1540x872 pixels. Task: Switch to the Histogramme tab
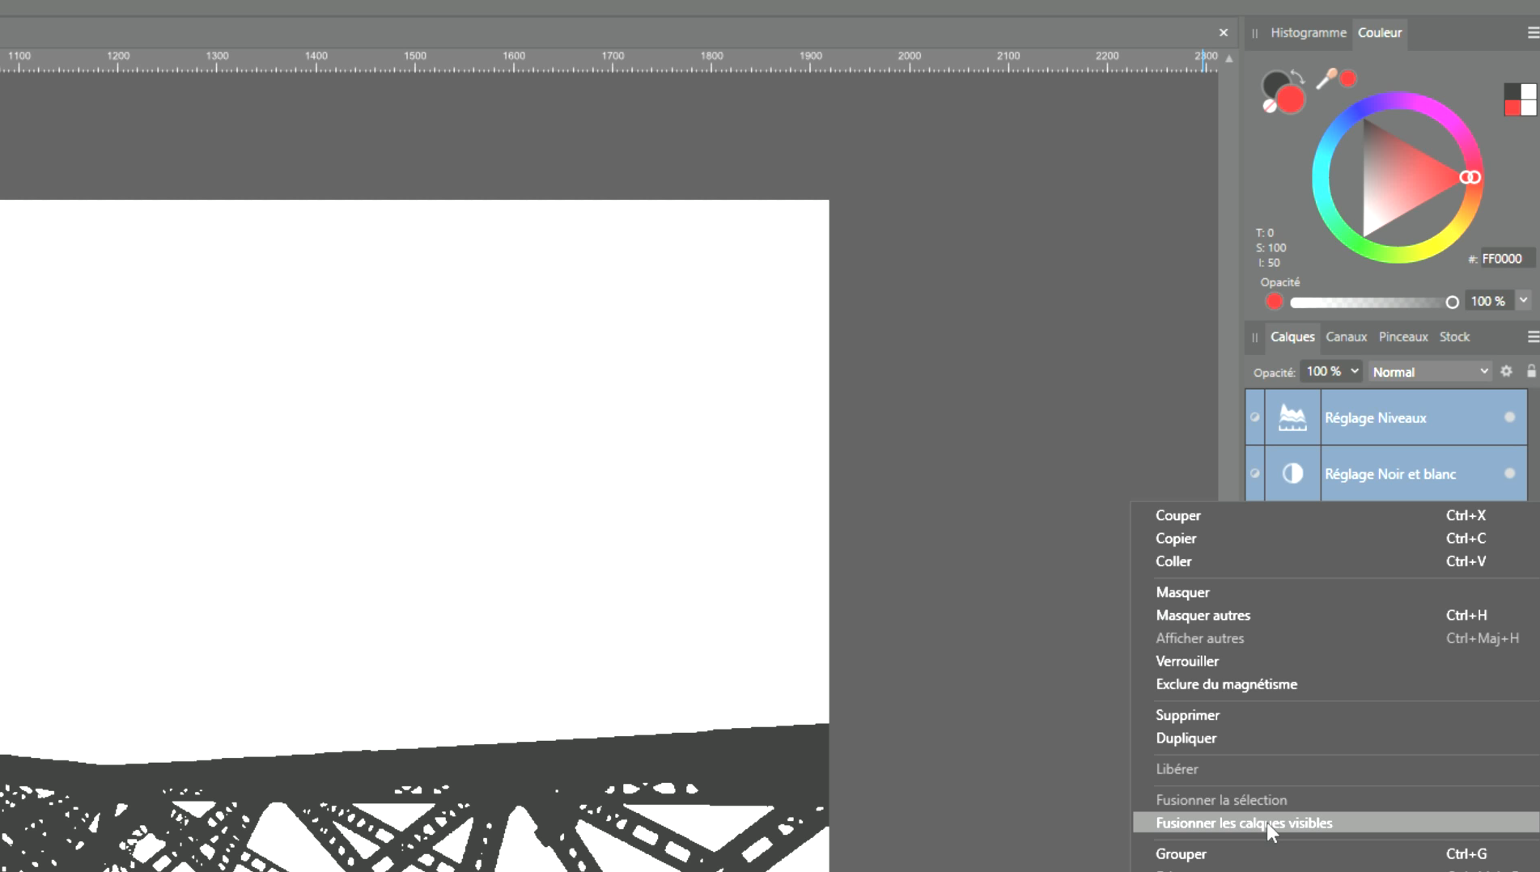point(1308,33)
